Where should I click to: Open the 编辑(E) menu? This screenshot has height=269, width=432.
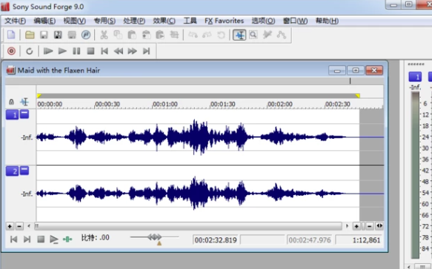(x=44, y=21)
